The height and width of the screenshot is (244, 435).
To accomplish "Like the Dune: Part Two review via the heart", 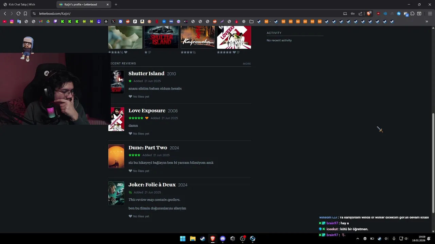I will [x=130, y=171].
